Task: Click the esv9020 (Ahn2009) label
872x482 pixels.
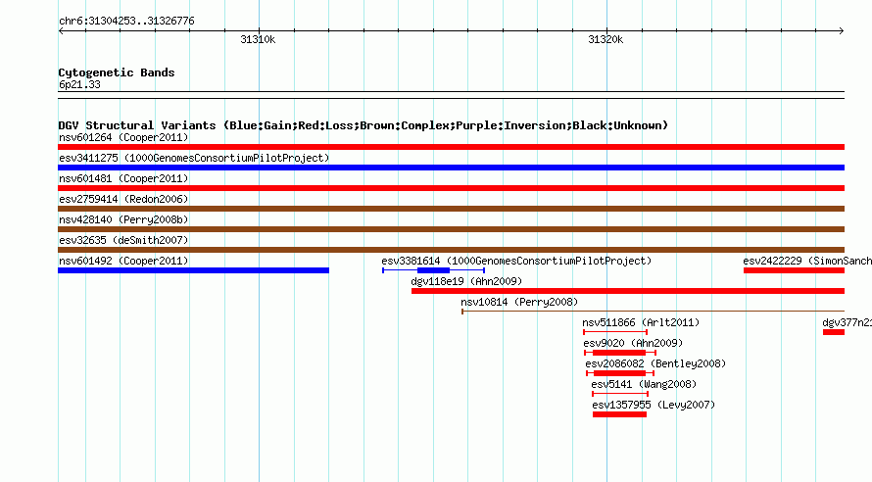Action: coord(633,343)
